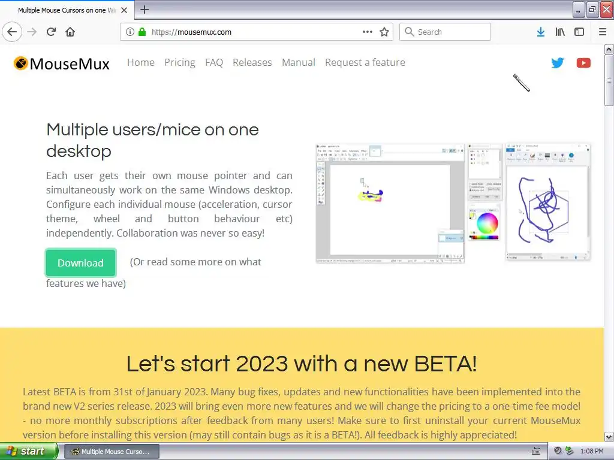Click the browser Forward arrow
Image resolution: width=614 pixels, height=460 pixels.
(32, 32)
